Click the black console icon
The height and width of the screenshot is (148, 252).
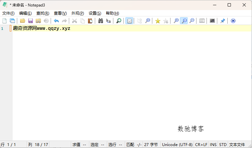[212, 21]
